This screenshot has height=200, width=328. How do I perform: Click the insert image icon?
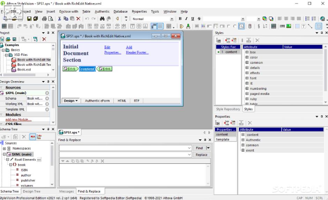pos(289,26)
